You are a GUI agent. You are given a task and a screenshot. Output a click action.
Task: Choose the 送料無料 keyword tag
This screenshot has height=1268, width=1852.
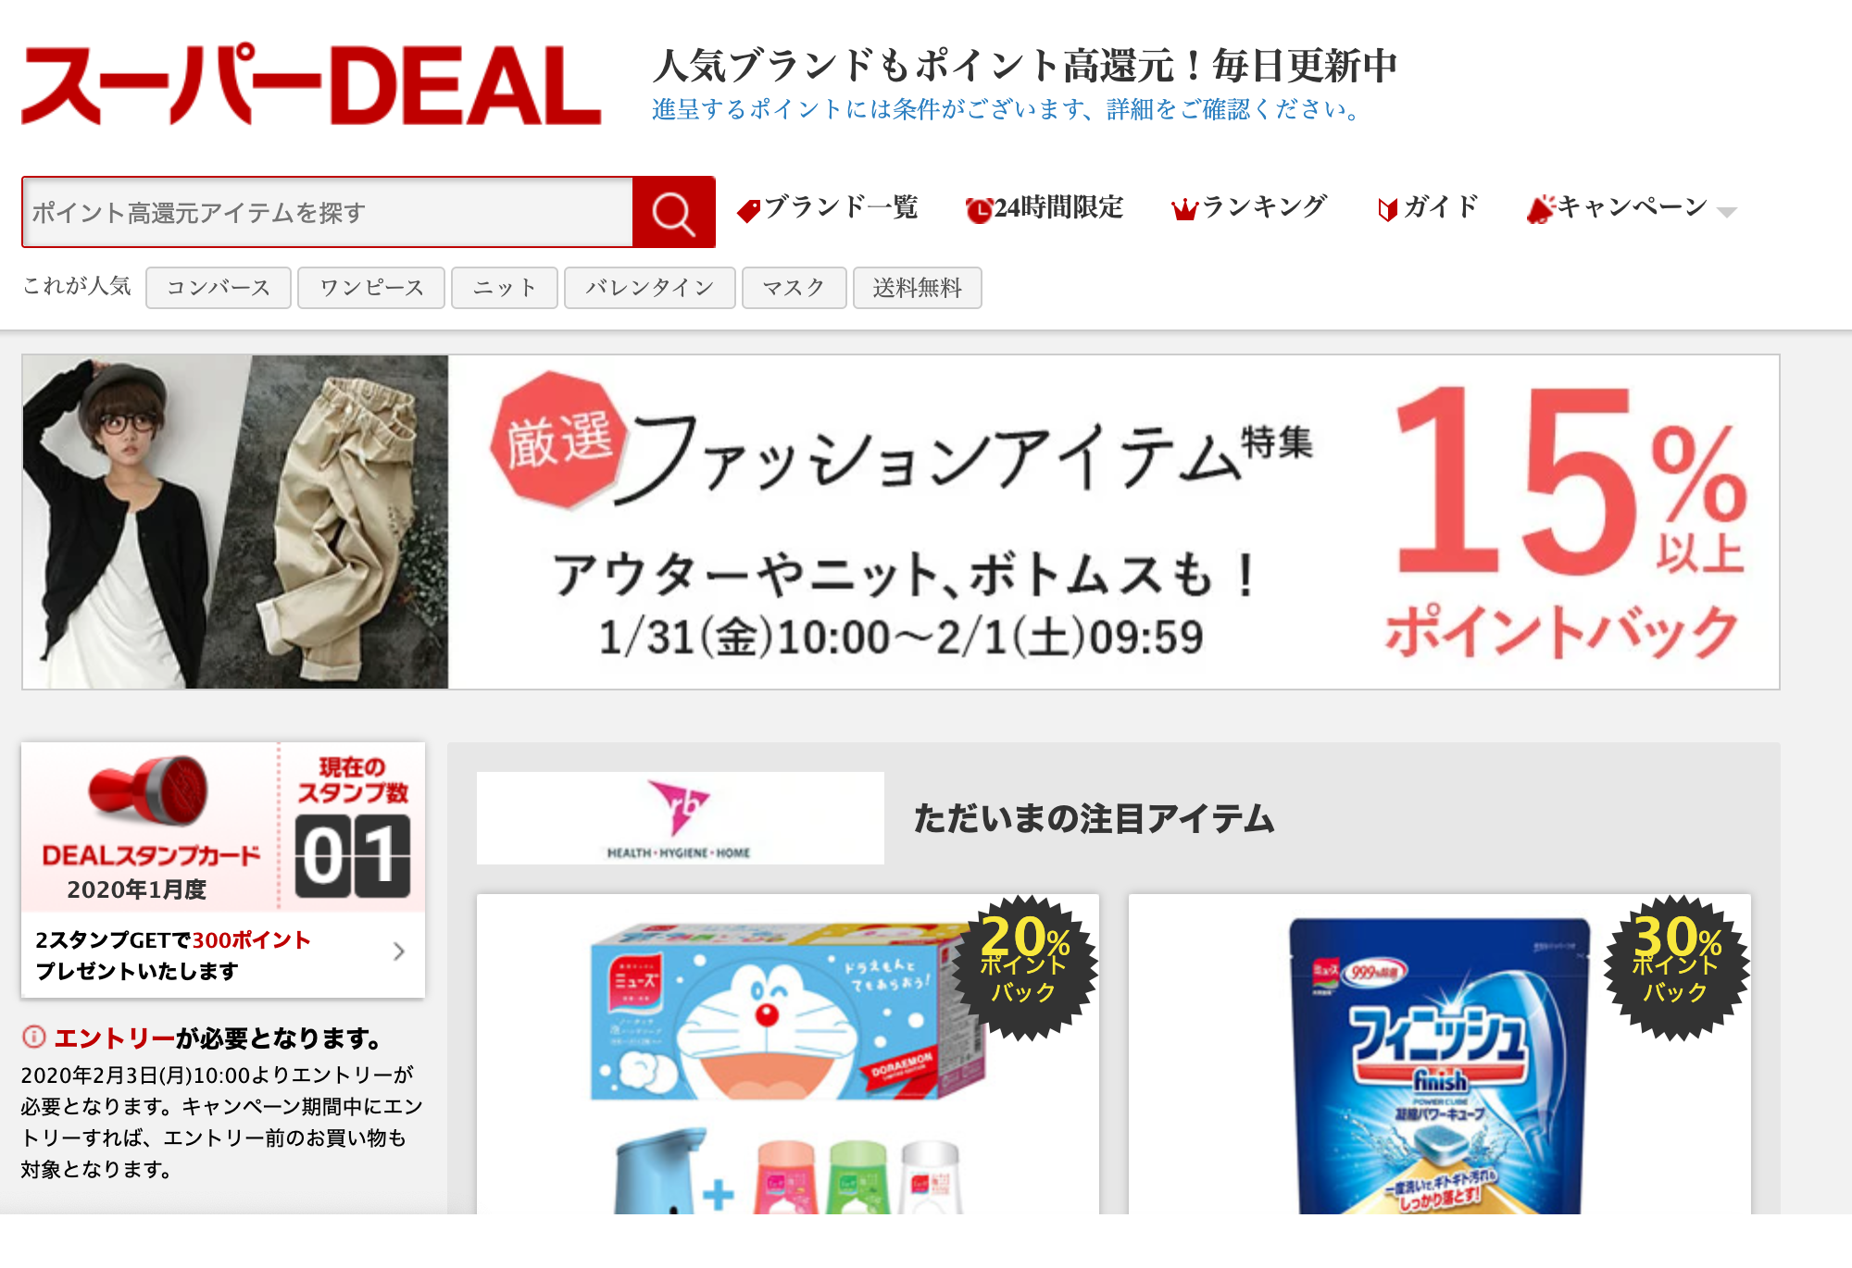coord(917,288)
